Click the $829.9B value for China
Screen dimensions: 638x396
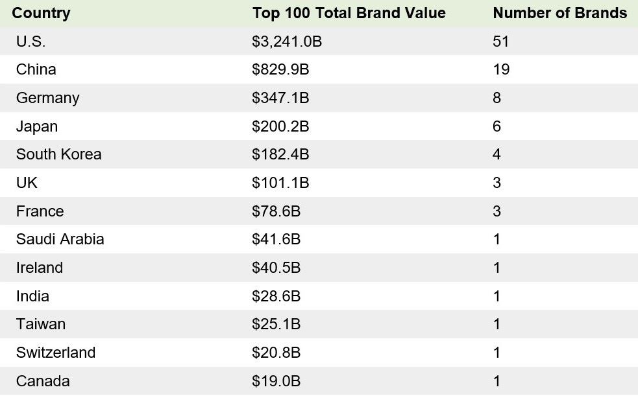point(280,69)
